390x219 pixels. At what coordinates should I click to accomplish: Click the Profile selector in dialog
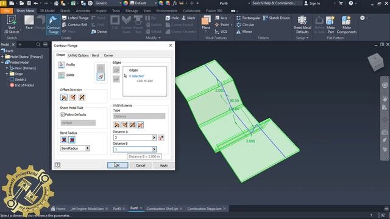pyautogui.click(x=62, y=65)
